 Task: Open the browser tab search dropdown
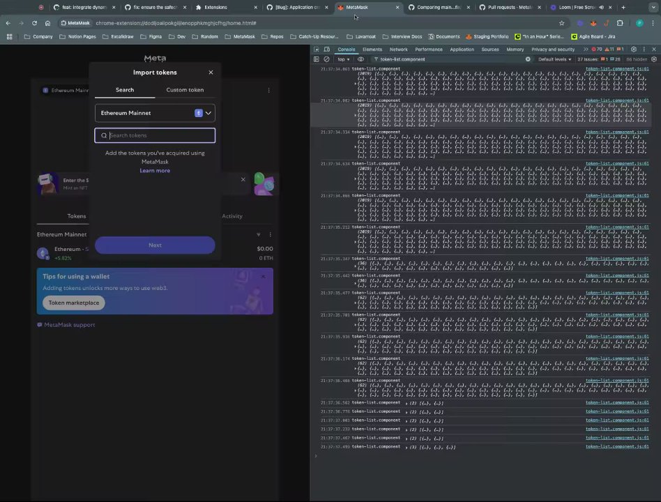(x=653, y=7)
